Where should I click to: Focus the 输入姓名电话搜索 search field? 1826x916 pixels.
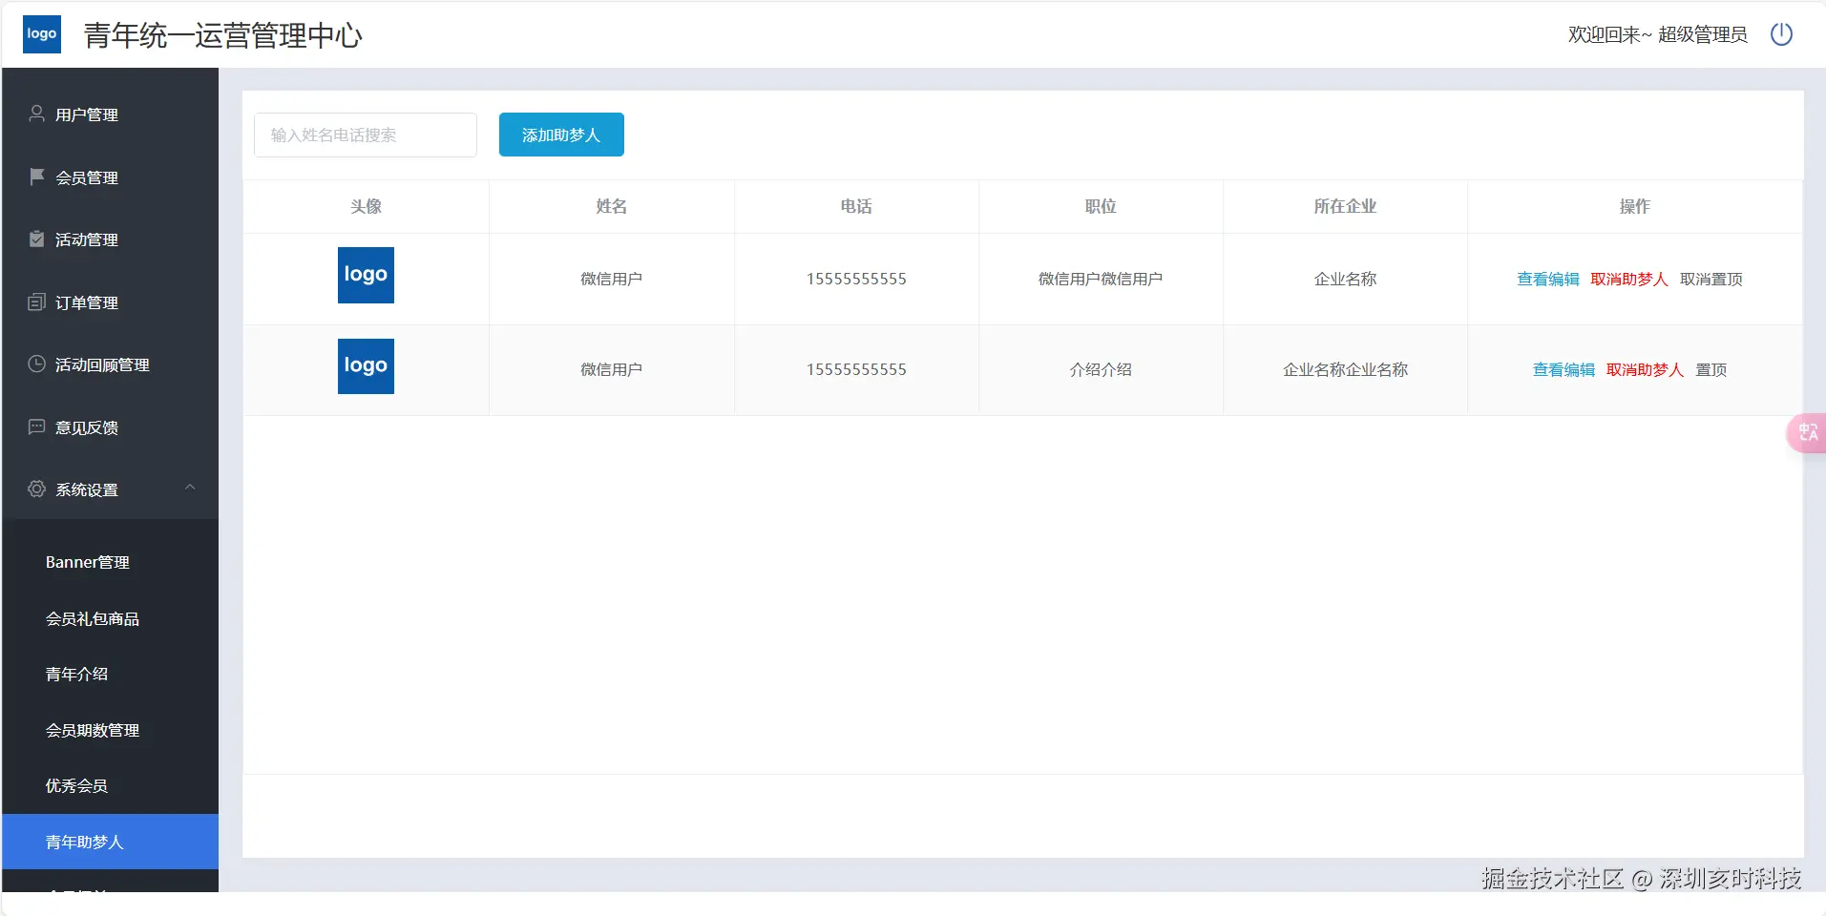click(x=366, y=135)
